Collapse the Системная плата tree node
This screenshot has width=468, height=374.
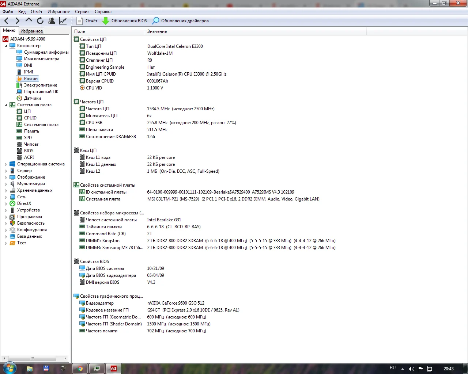click(6, 105)
